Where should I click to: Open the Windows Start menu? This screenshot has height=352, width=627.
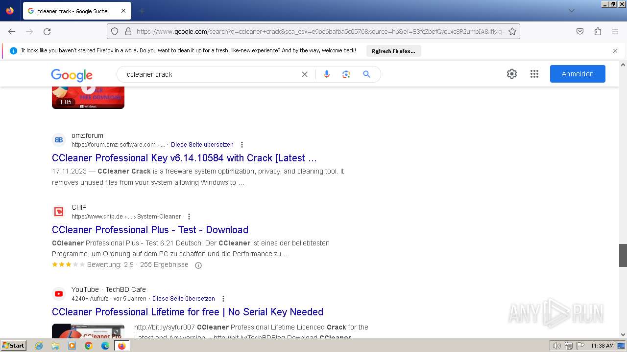tap(13, 346)
